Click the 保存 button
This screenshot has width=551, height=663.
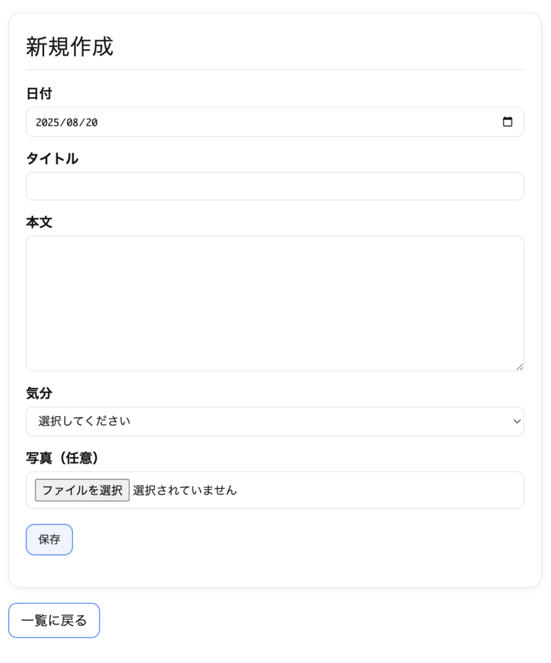pyautogui.click(x=49, y=539)
